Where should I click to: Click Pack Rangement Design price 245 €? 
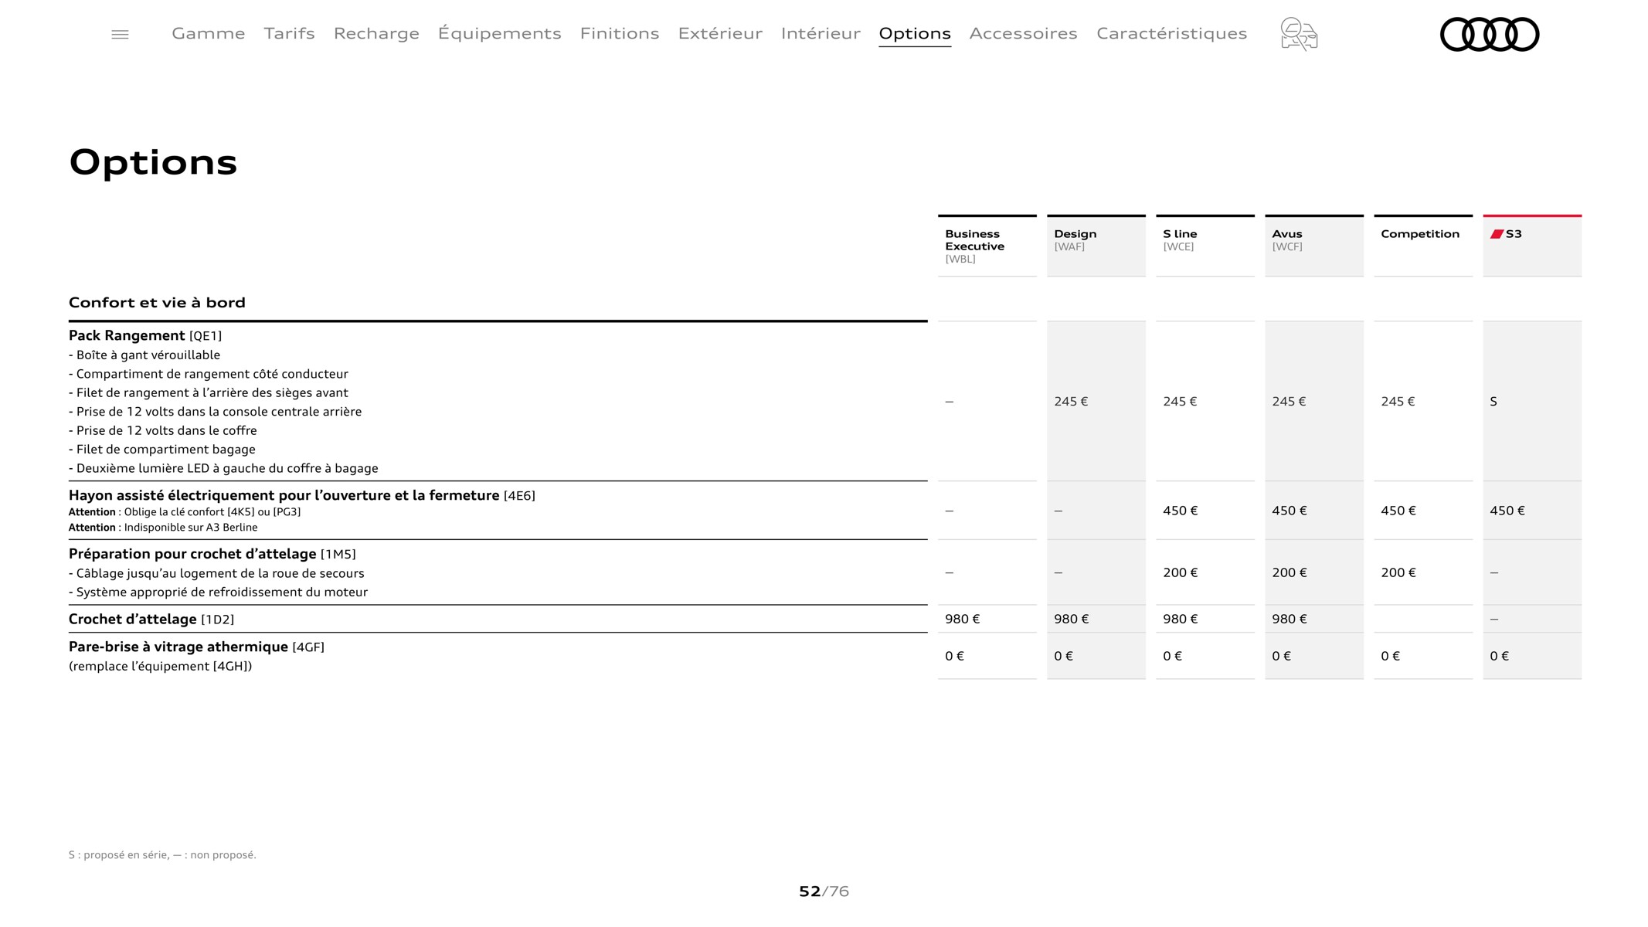[1071, 402]
